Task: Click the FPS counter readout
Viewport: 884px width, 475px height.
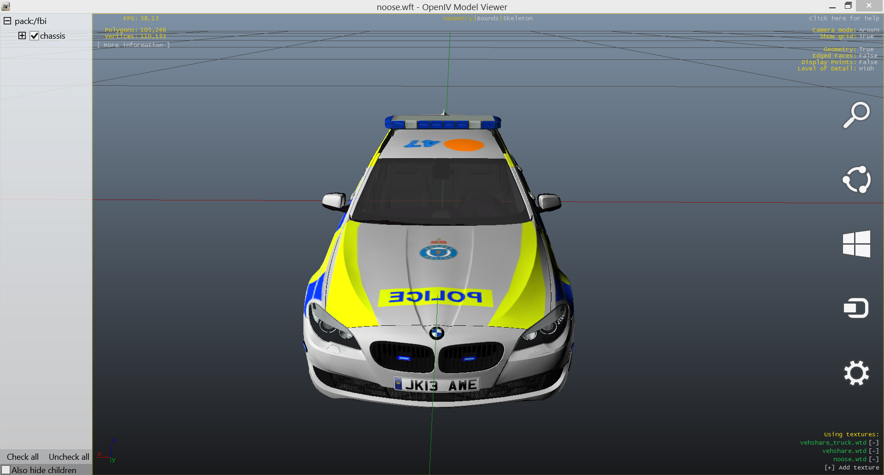Action: (x=141, y=18)
